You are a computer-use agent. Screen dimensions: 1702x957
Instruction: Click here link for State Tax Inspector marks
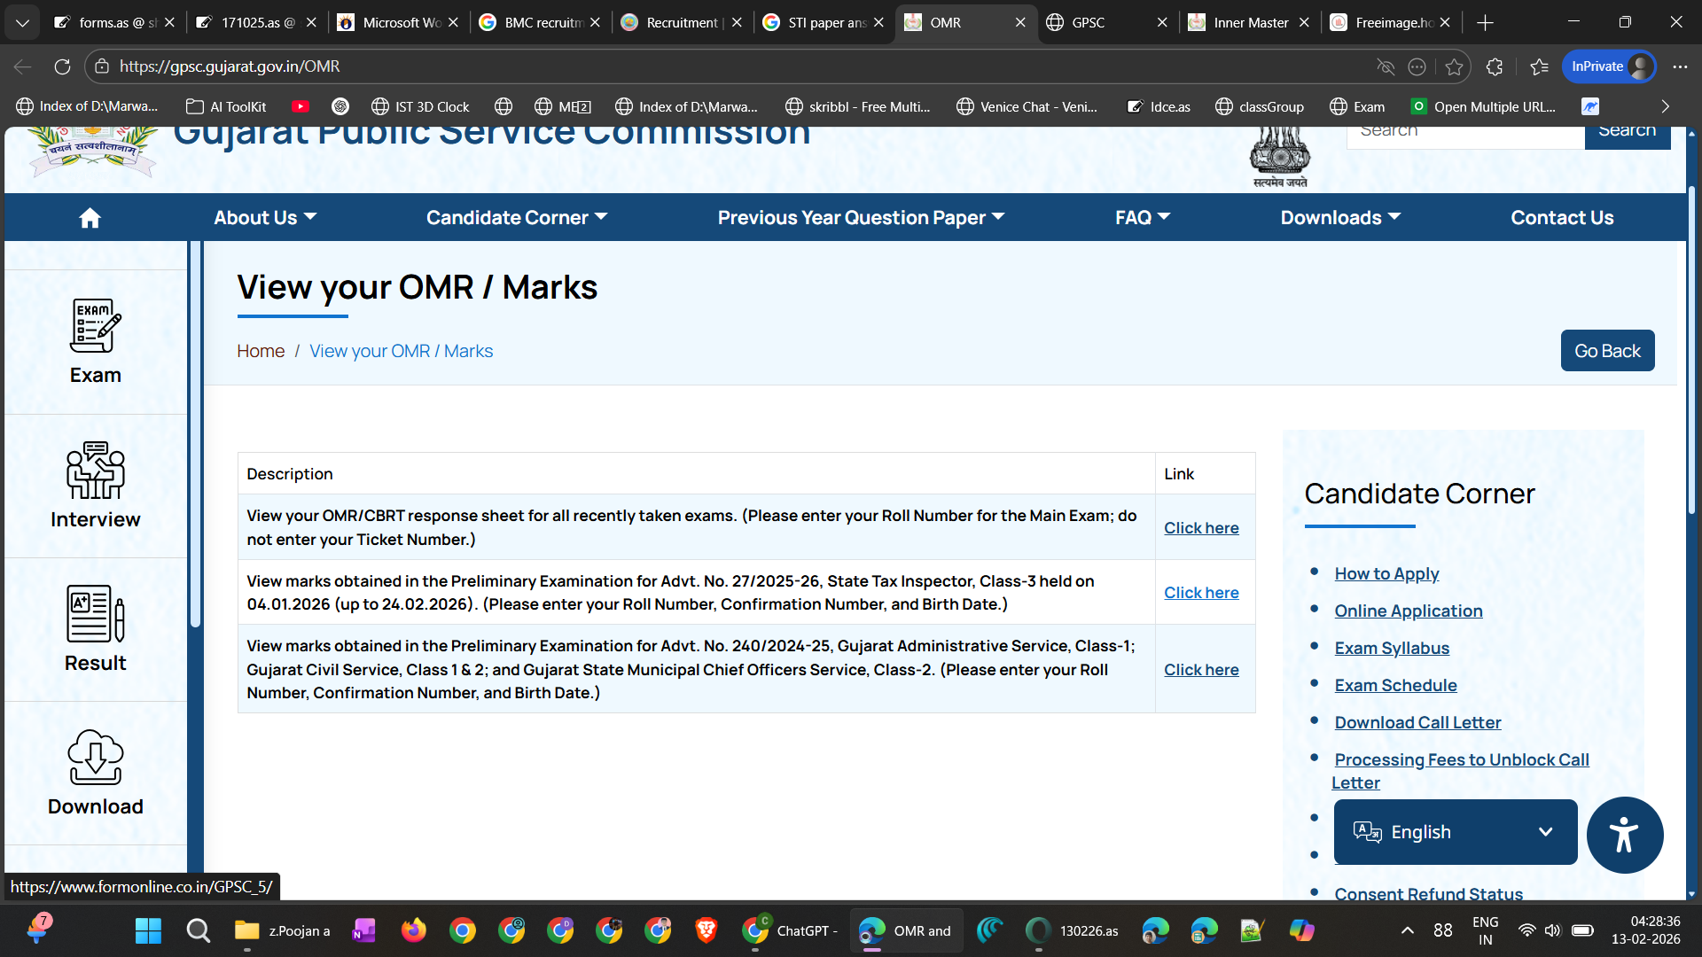coord(1201,593)
